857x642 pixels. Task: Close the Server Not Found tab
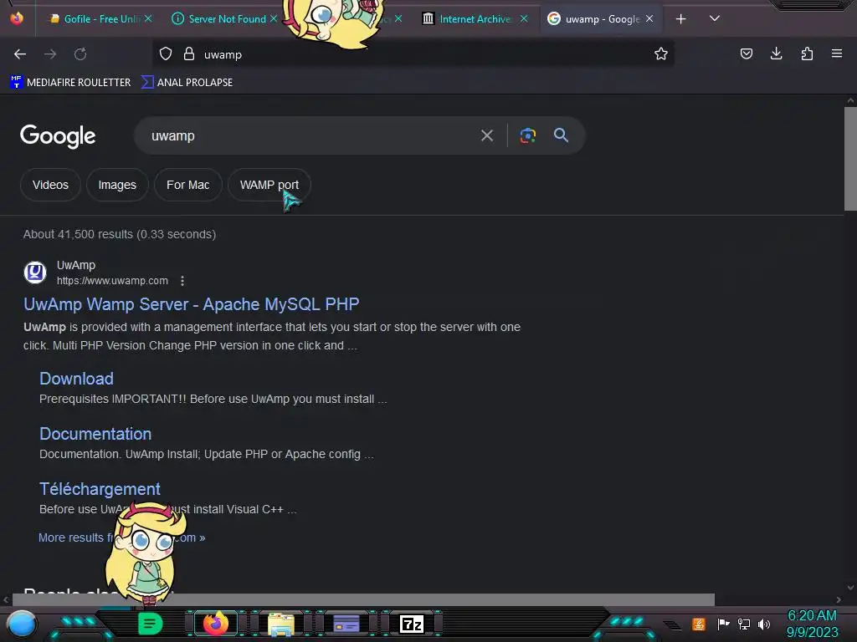pos(274,18)
